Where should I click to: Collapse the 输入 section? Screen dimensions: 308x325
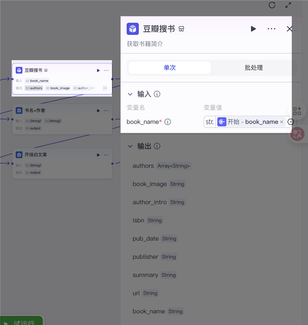click(130, 94)
